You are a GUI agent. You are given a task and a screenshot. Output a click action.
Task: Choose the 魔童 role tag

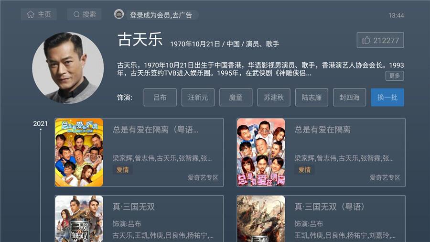point(236,98)
